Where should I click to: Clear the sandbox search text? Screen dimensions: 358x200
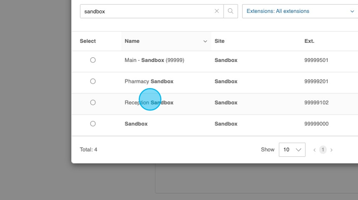pos(216,11)
